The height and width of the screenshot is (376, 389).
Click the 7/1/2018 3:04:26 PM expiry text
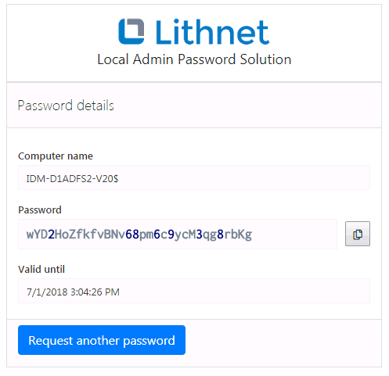click(73, 292)
